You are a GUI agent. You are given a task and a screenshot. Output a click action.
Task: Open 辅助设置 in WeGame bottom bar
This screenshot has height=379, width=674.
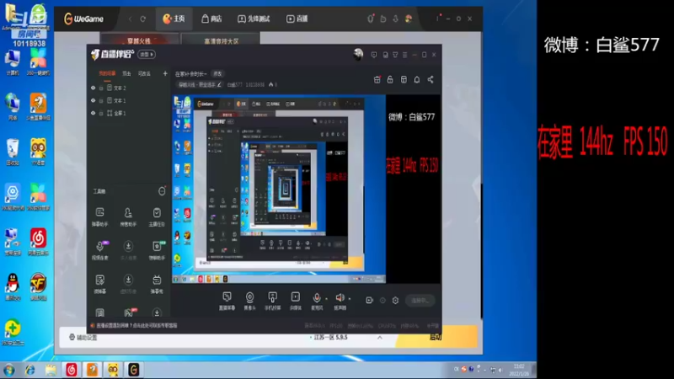83,338
